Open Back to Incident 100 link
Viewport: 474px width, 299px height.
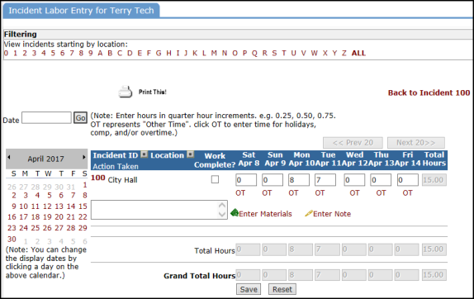pyautogui.click(x=429, y=93)
